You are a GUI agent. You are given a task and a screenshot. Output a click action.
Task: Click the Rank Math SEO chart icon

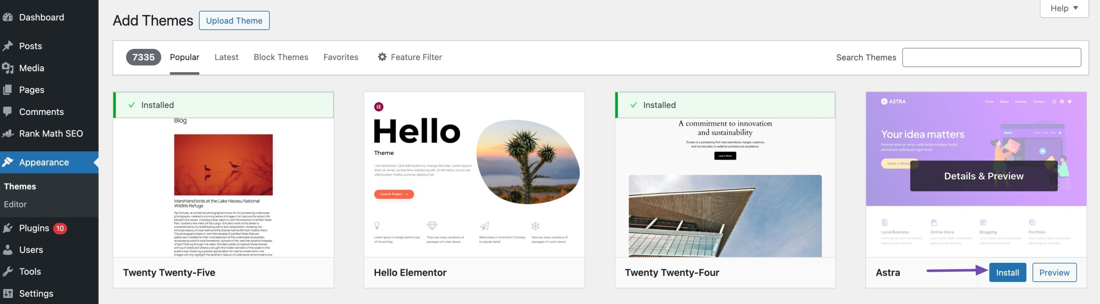tap(7, 133)
